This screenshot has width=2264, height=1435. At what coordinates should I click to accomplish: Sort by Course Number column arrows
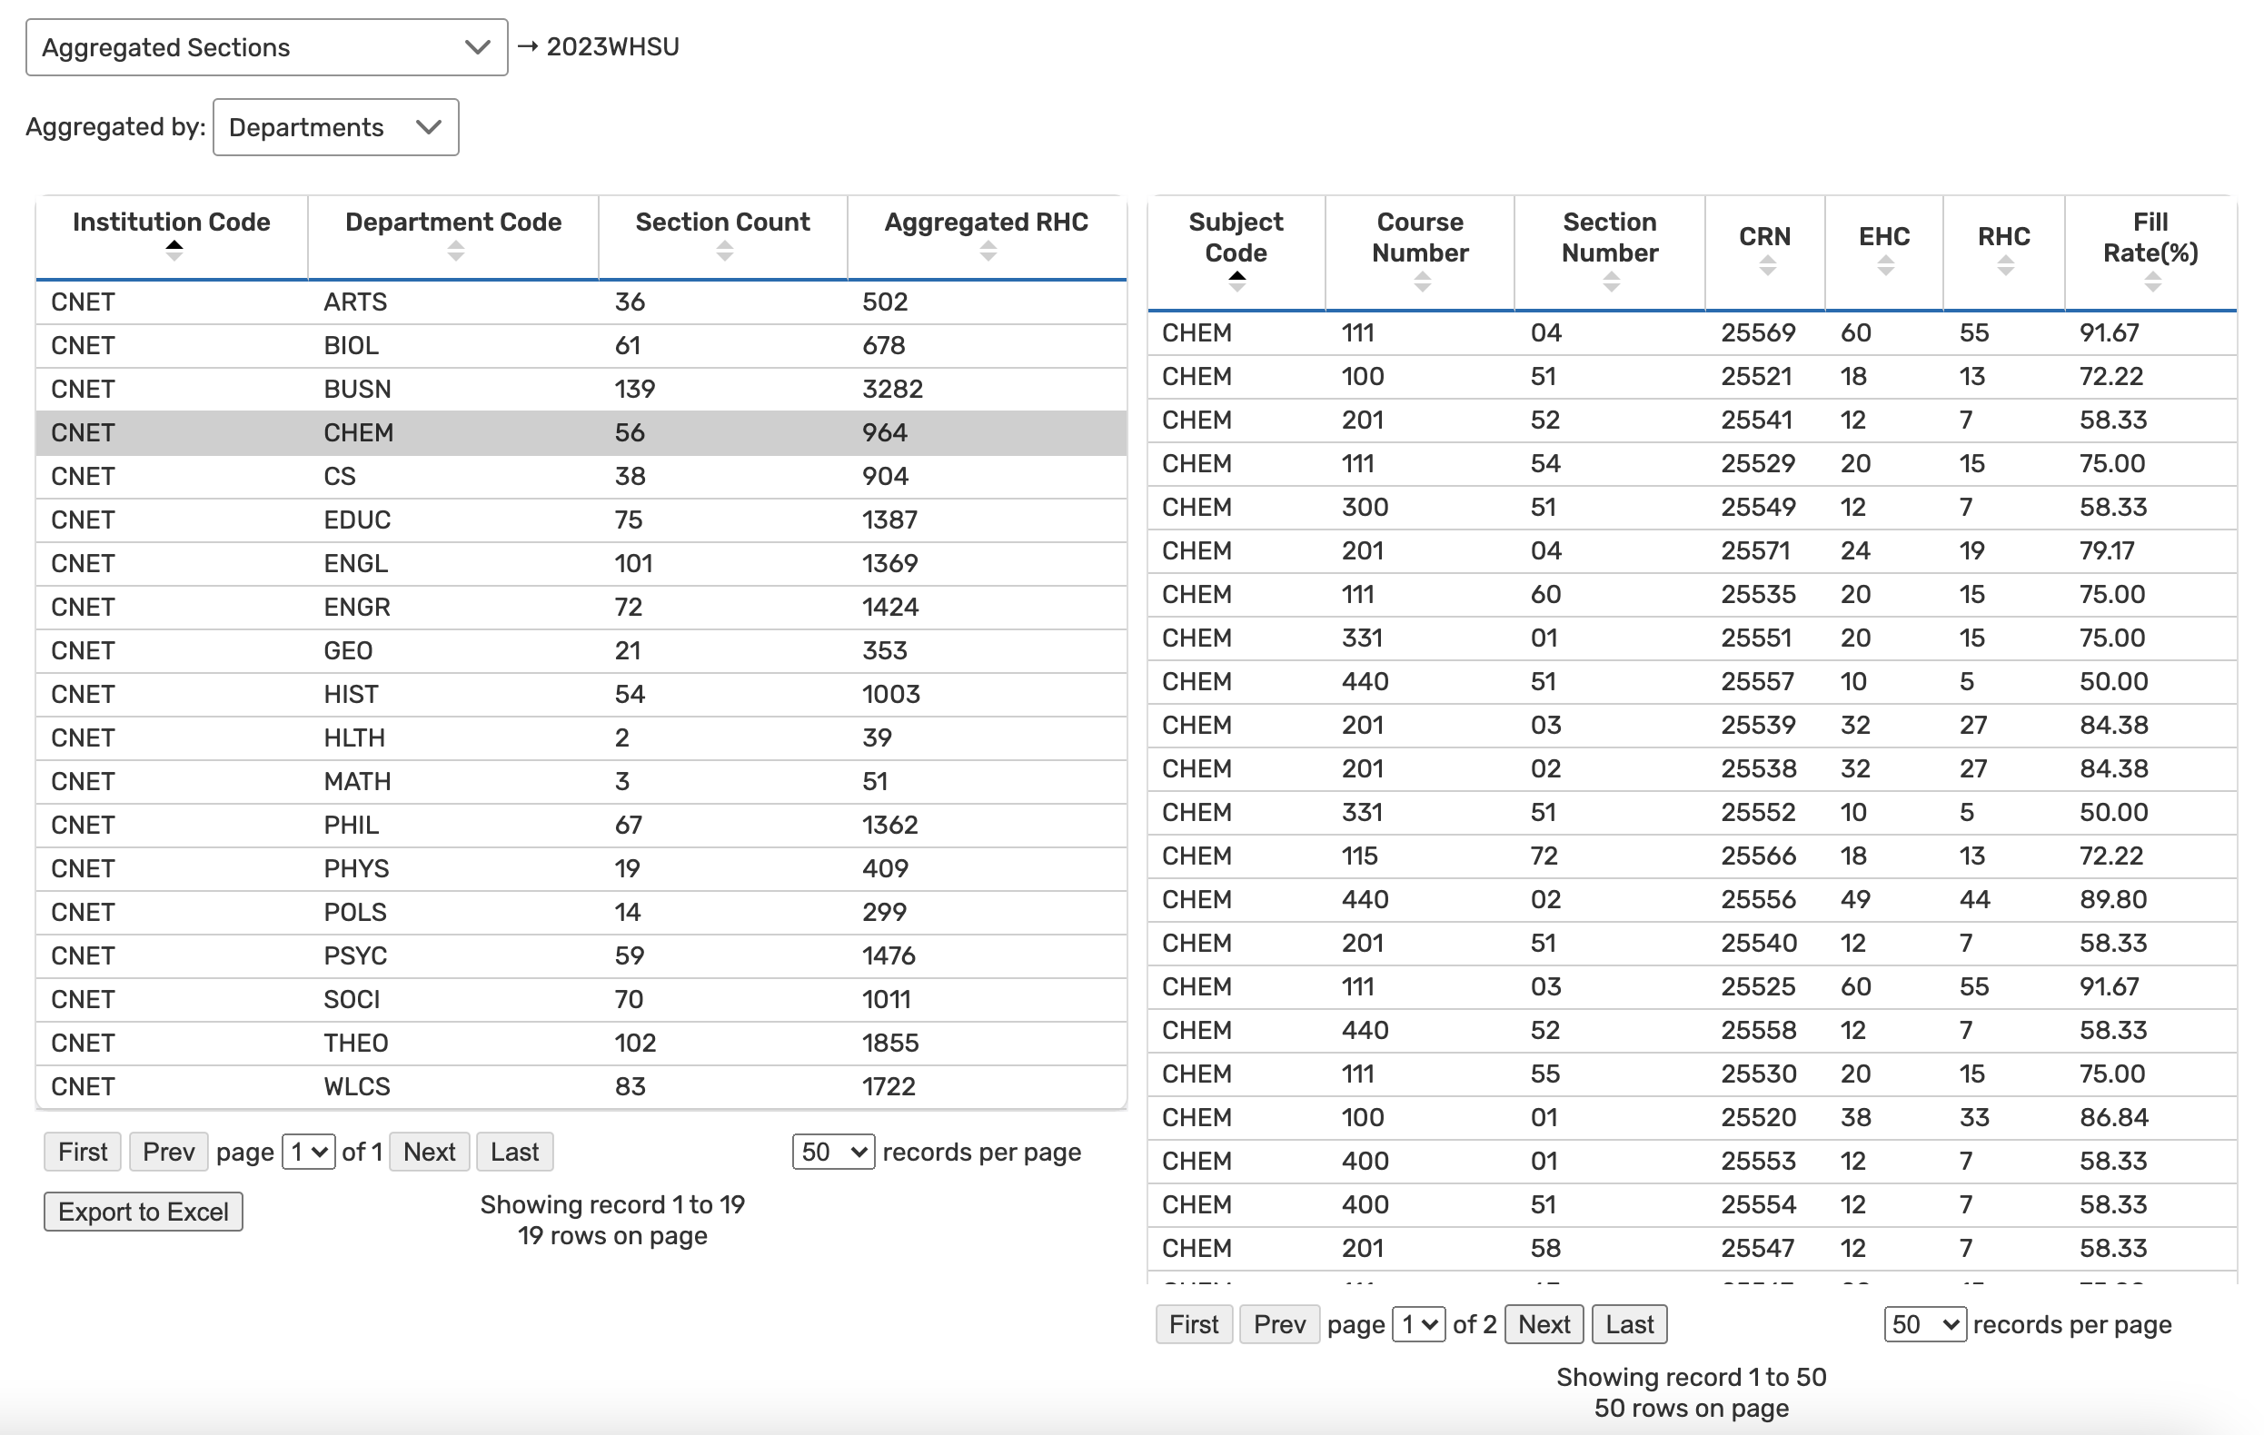pos(1422,282)
